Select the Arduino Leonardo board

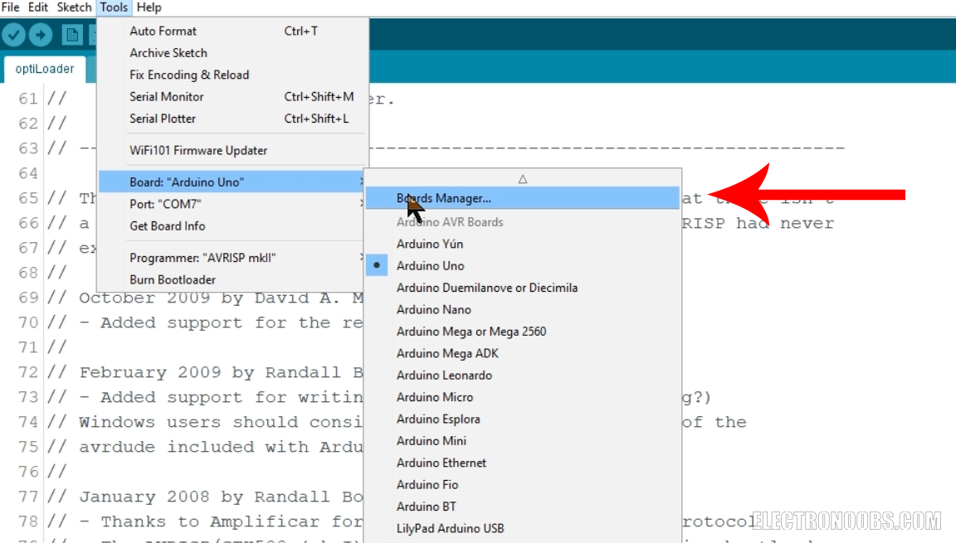pyautogui.click(x=523, y=376)
